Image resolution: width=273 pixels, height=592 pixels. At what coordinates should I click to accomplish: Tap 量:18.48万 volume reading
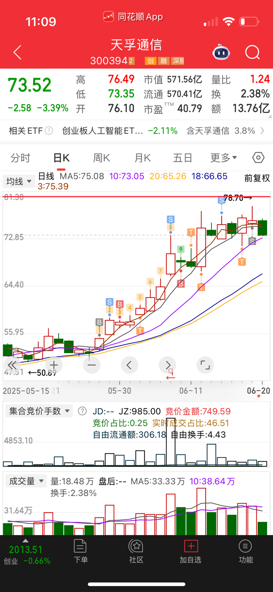(x=72, y=481)
